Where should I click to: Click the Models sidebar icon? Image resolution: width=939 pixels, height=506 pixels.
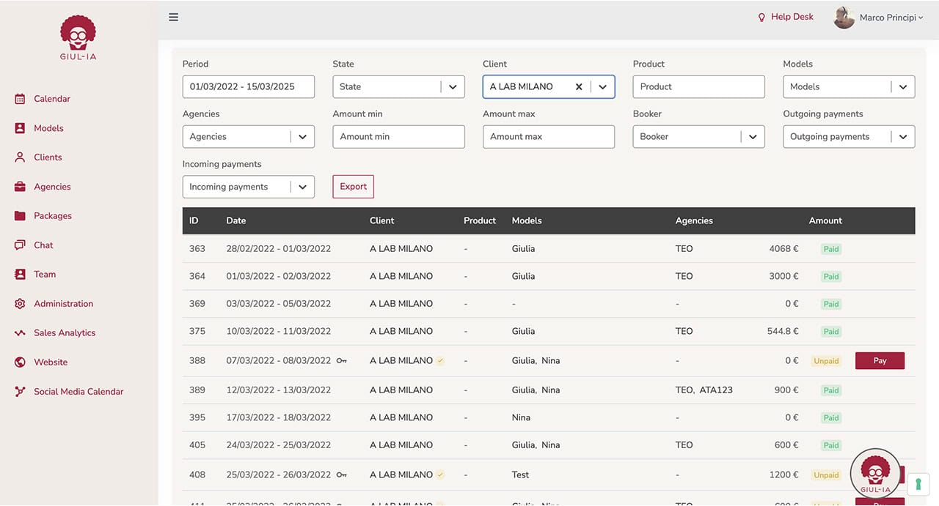coord(20,128)
